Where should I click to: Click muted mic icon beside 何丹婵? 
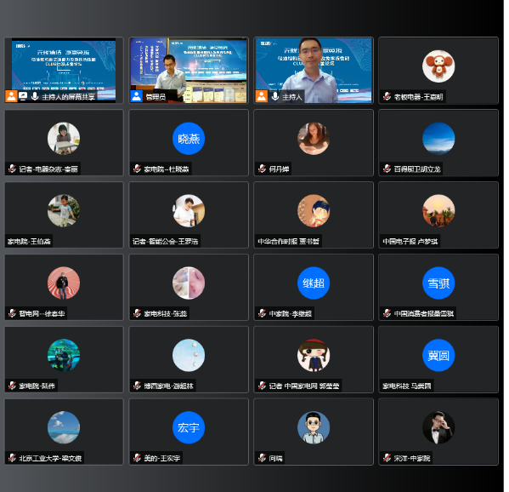coord(262,169)
